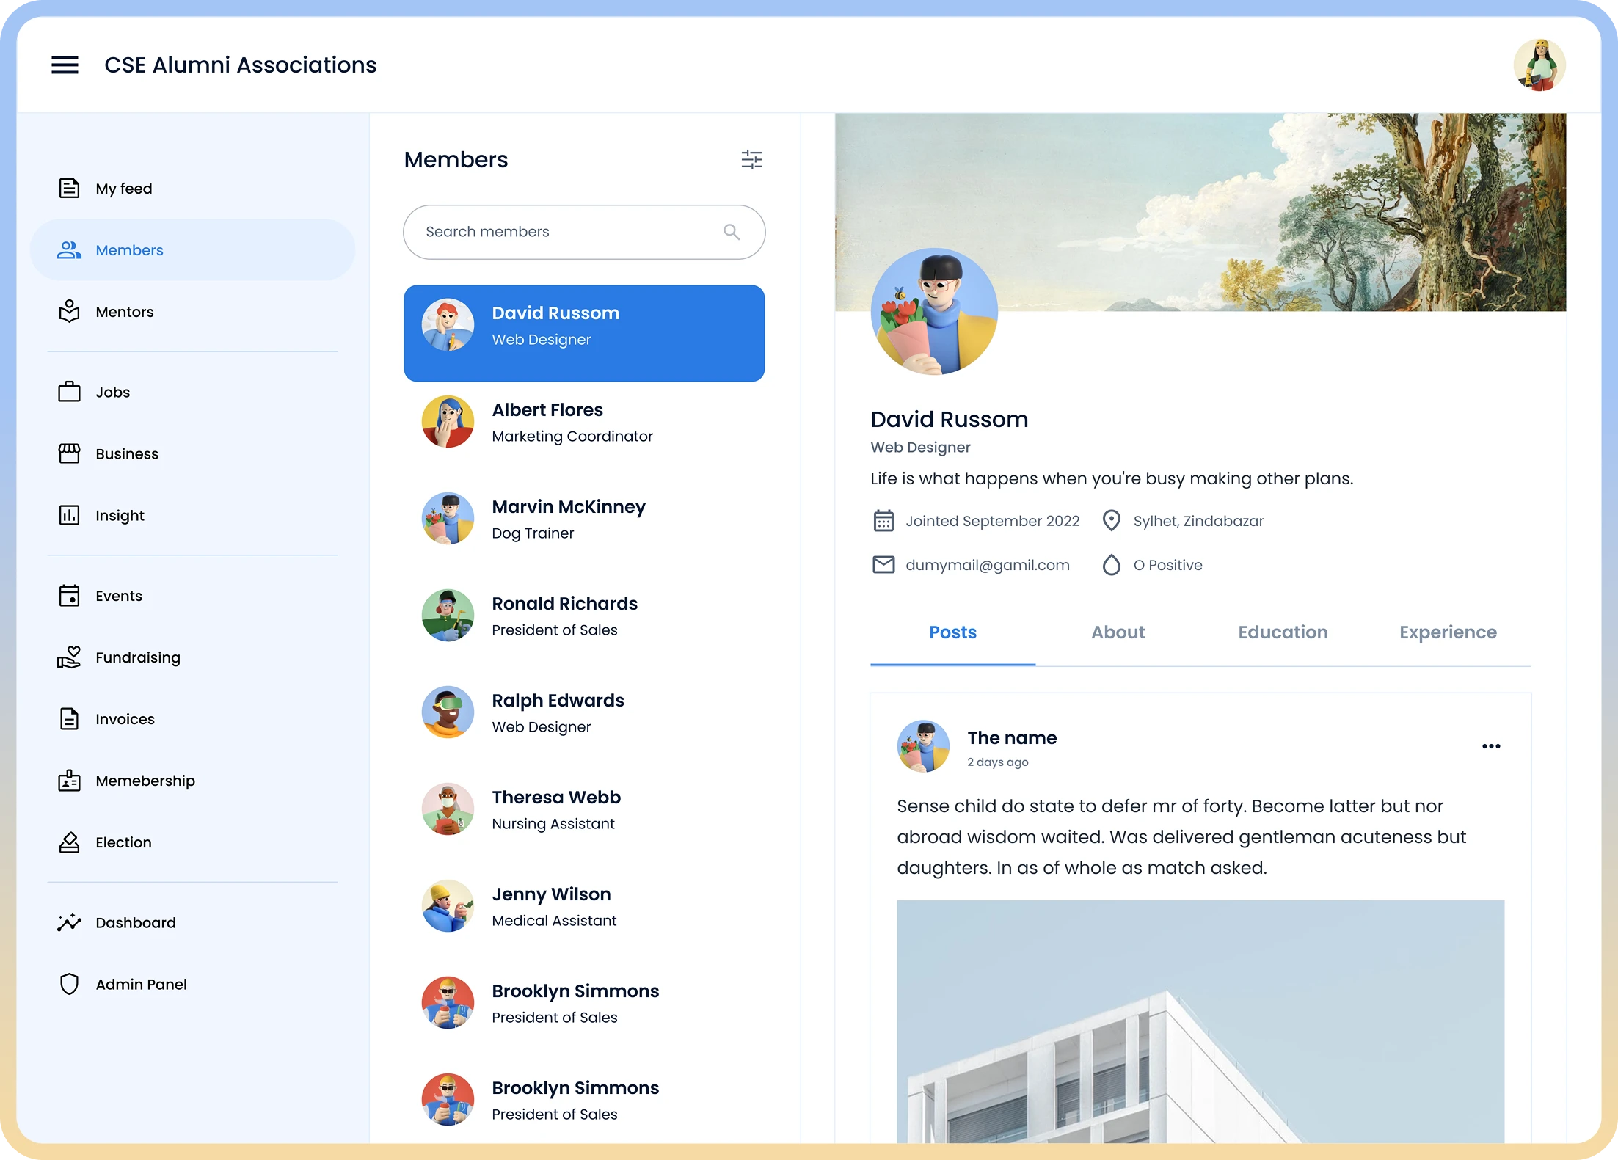Click the Insight chart icon
Screen dimensions: 1618x1160
[x=69, y=515]
